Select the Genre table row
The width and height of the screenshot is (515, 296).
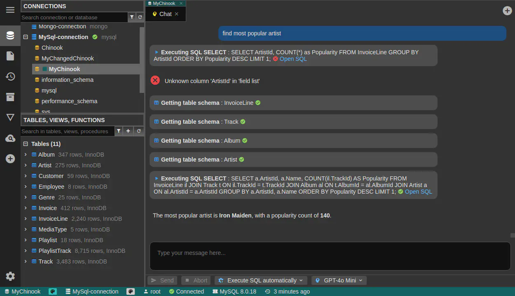tap(82, 197)
